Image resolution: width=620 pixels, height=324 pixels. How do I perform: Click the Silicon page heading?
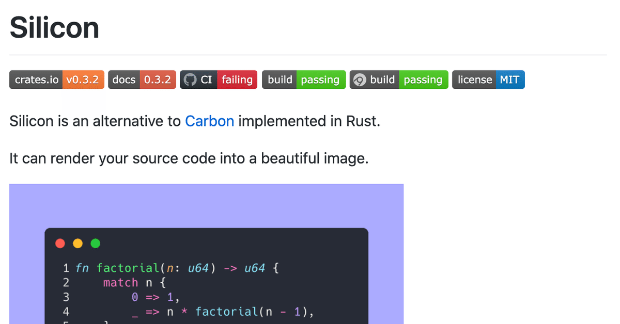coord(54,27)
